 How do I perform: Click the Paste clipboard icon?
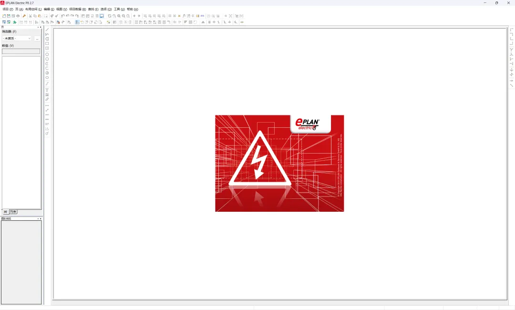coord(40,16)
